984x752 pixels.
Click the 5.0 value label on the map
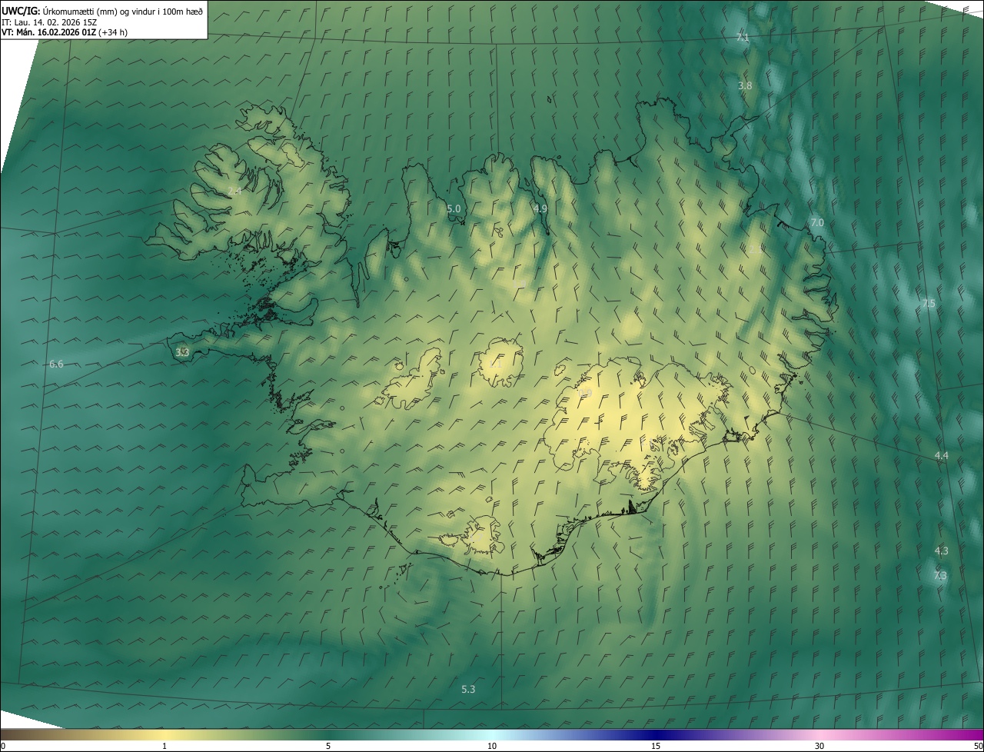coord(454,208)
